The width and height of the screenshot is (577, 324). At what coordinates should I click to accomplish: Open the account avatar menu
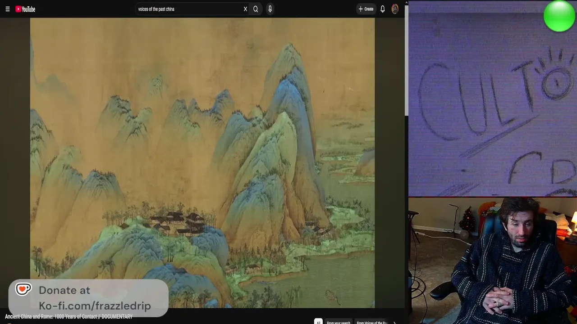point(395,9)
